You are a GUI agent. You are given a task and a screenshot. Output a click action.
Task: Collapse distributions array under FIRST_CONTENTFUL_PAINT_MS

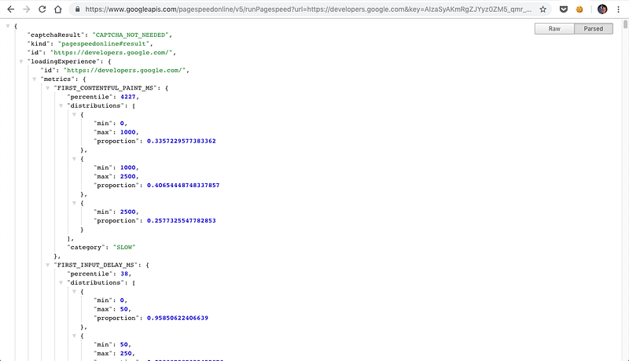[x=61, y=105]
